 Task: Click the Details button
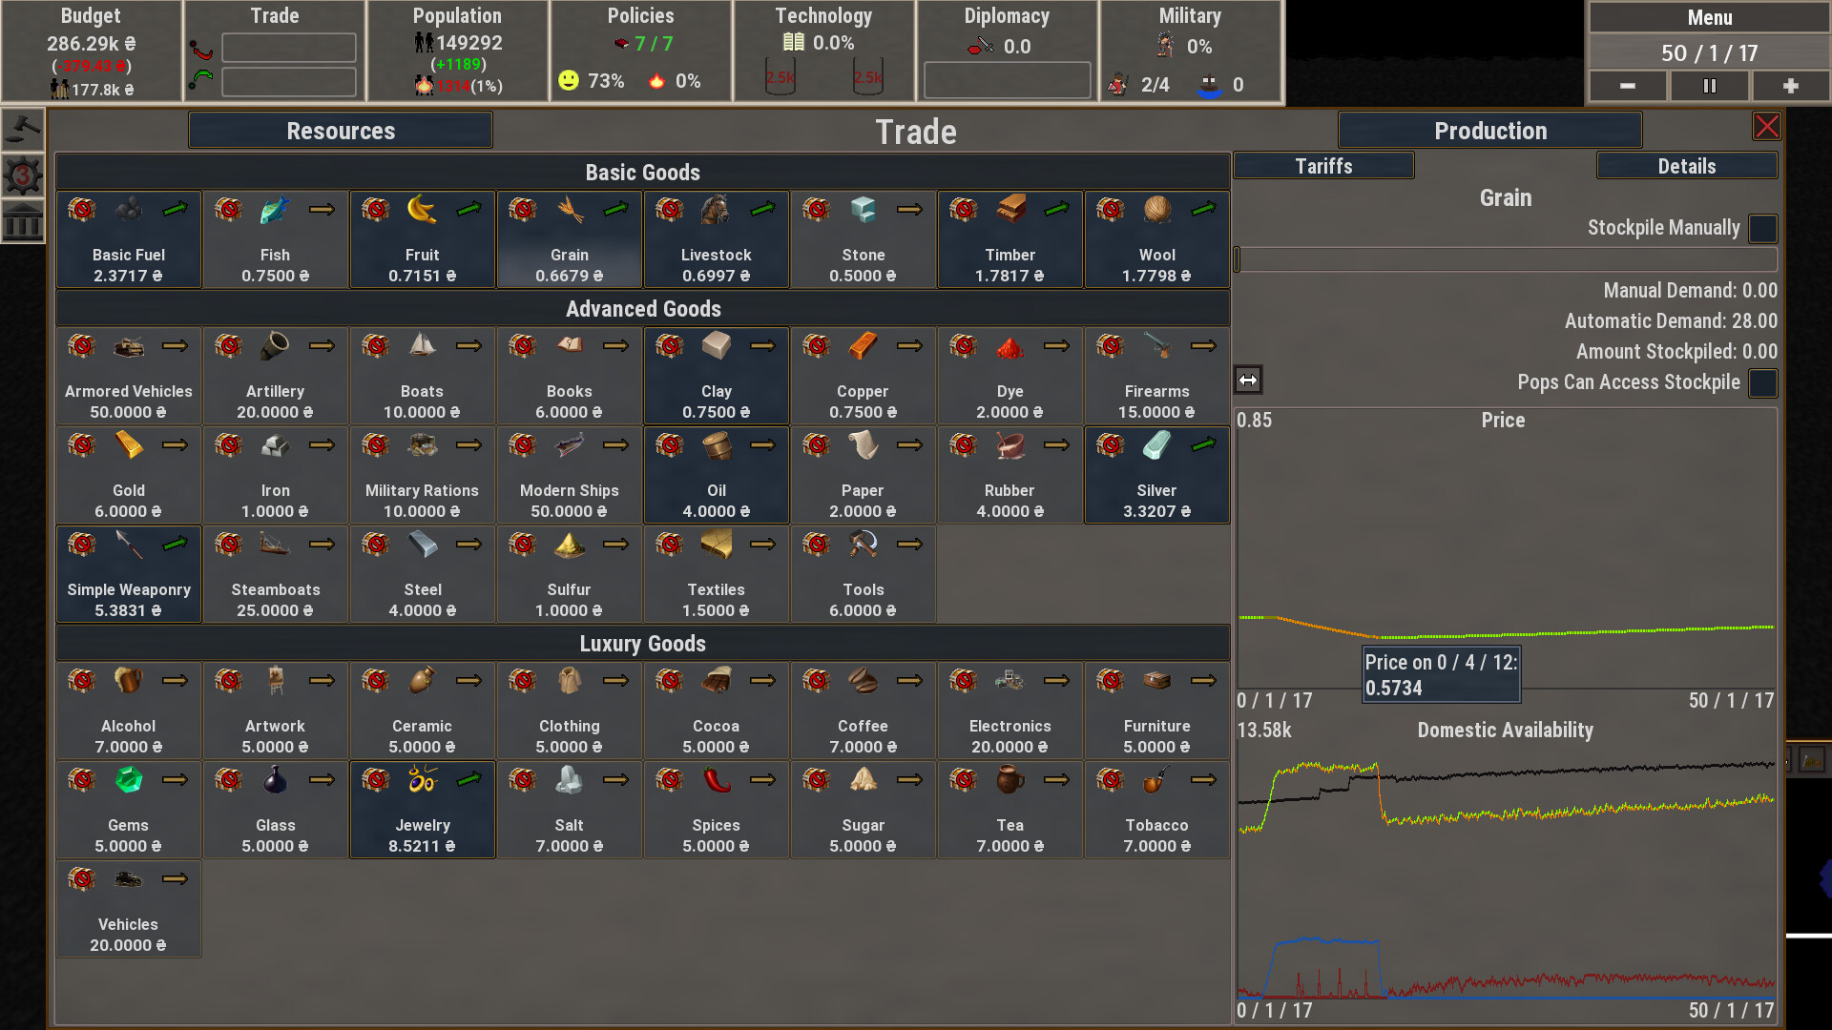coord(1686,166)
